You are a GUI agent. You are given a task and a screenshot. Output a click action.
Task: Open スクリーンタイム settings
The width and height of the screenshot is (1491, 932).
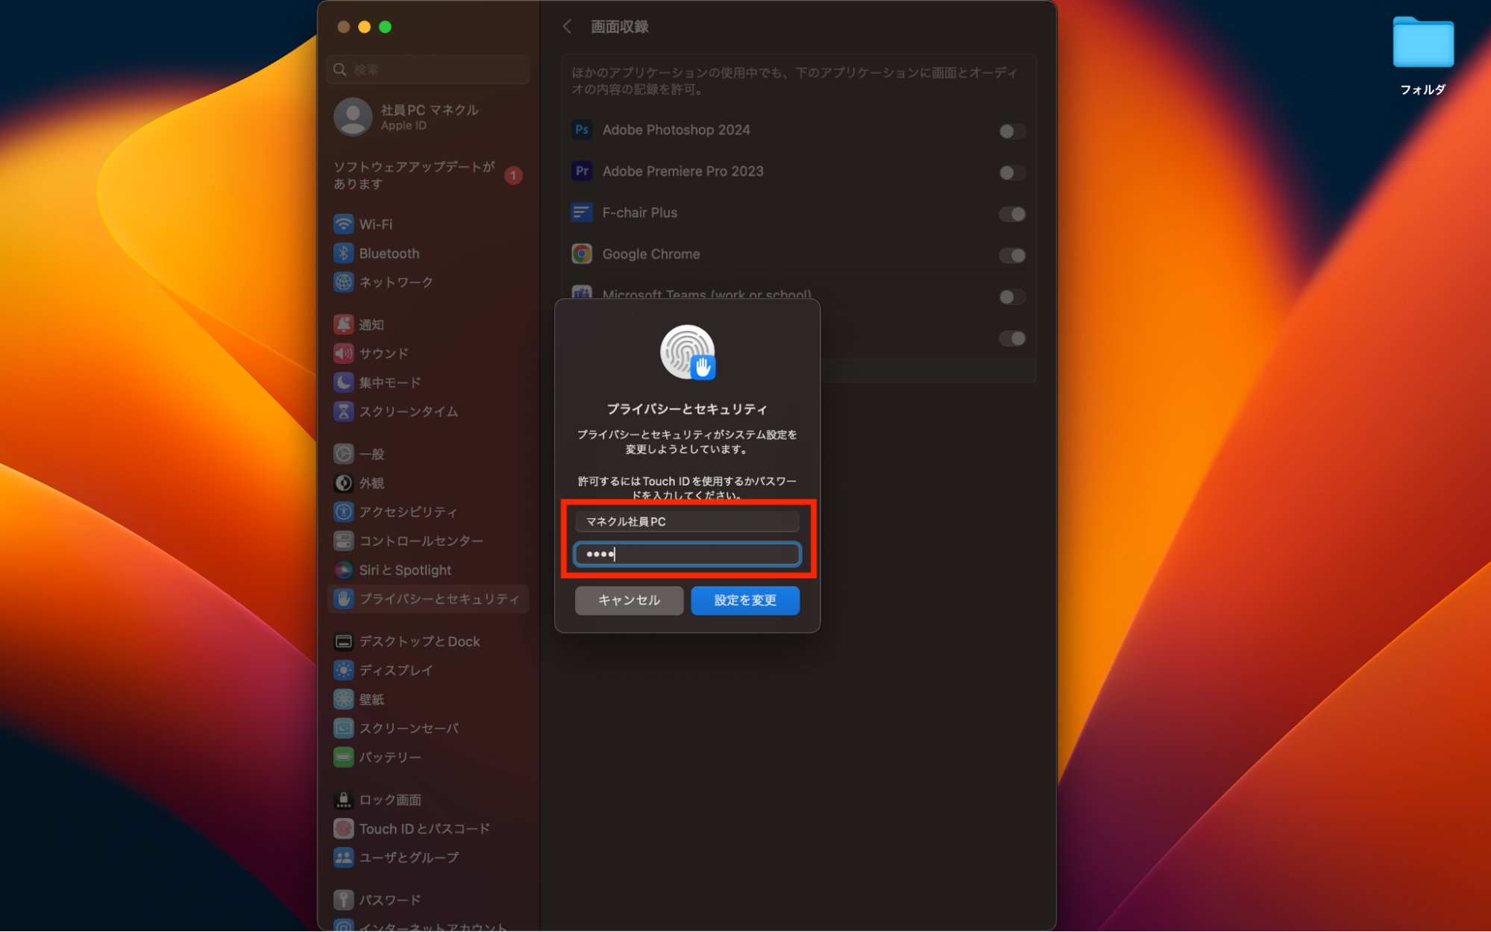[409, 411]
